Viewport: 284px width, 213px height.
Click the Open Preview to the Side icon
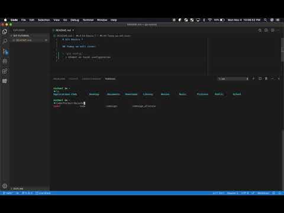(x=266, y=30)
